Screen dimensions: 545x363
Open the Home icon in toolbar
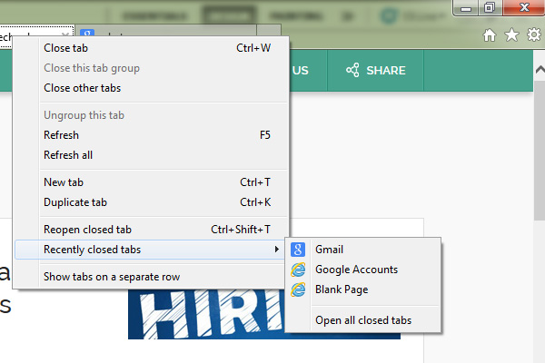490,35
